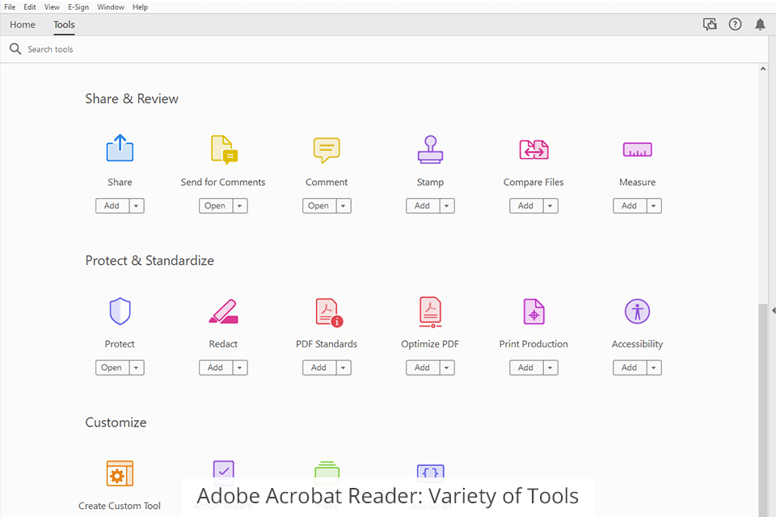
Task: Expand the dropdown arrow for Send for Comments
Action: [x=240, y=206]
